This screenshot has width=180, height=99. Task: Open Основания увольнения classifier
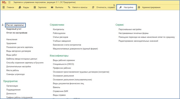tap(63, 76)
